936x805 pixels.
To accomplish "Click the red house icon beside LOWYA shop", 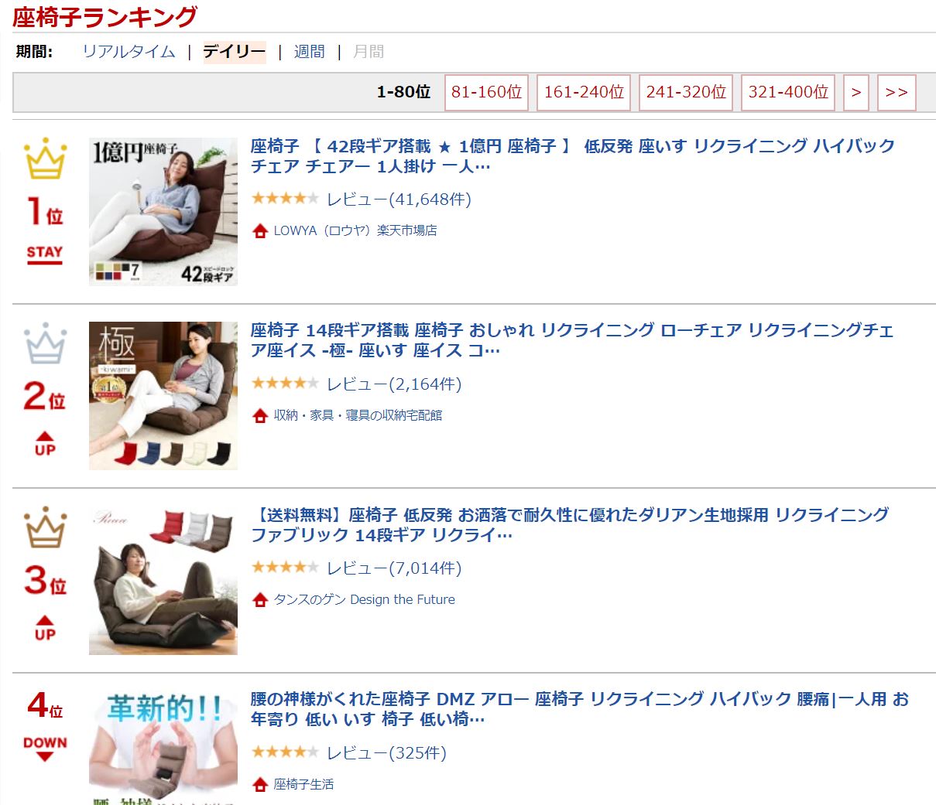I will [x=260, y=230].
